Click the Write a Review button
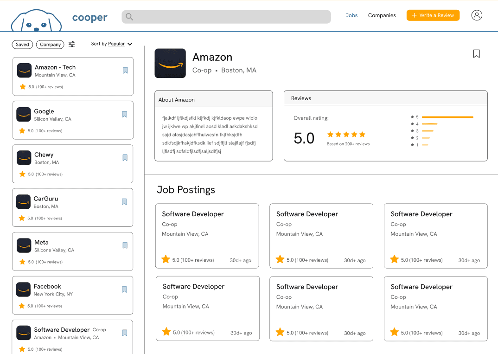Screen dimensions: 498x354 tap(433, 15)
